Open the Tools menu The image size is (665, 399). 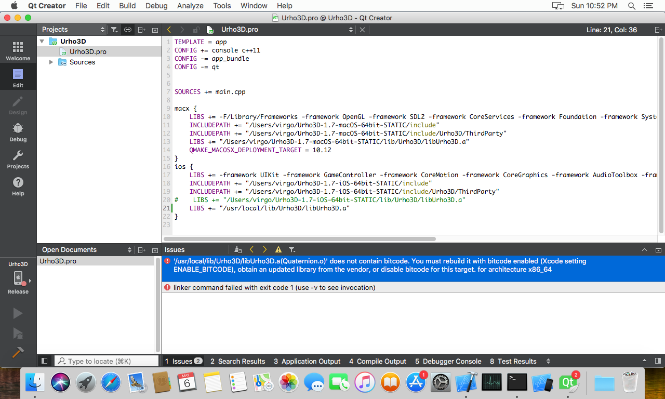(x=222, y=6)
